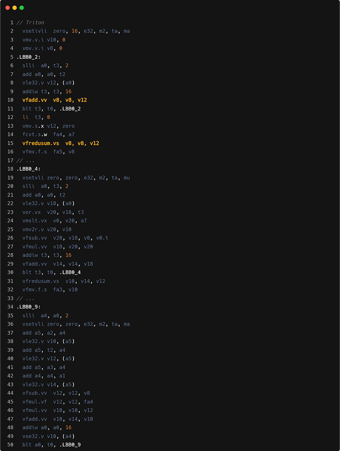Click the ".LBB0_9:" label definition on line 34
Image resolution: width=340 pixels, height=451 pixels.
pyautogui.click(x=28, y=307)
